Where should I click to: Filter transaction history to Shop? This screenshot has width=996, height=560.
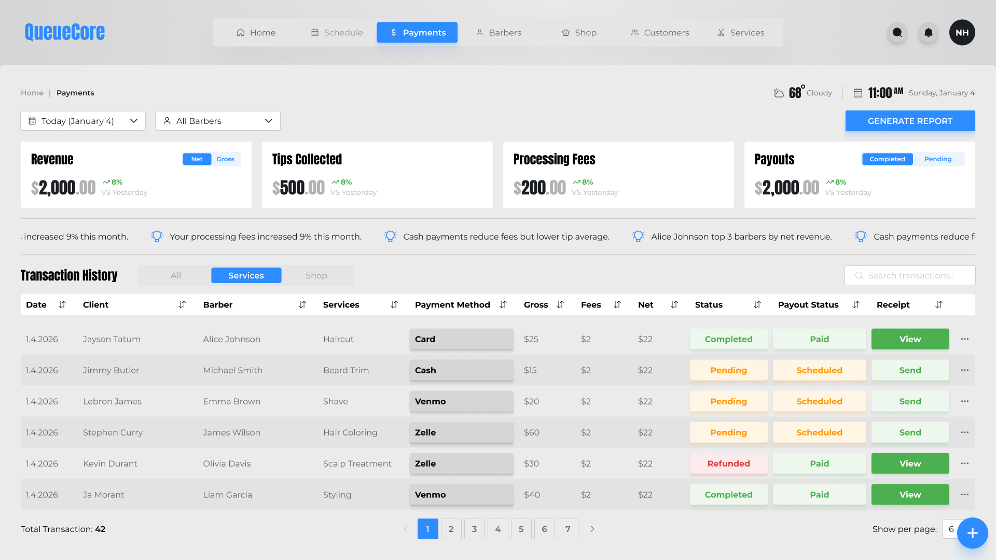point(316,275)
